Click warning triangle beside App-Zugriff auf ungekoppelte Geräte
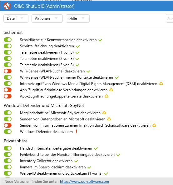 tap(106, 96)
